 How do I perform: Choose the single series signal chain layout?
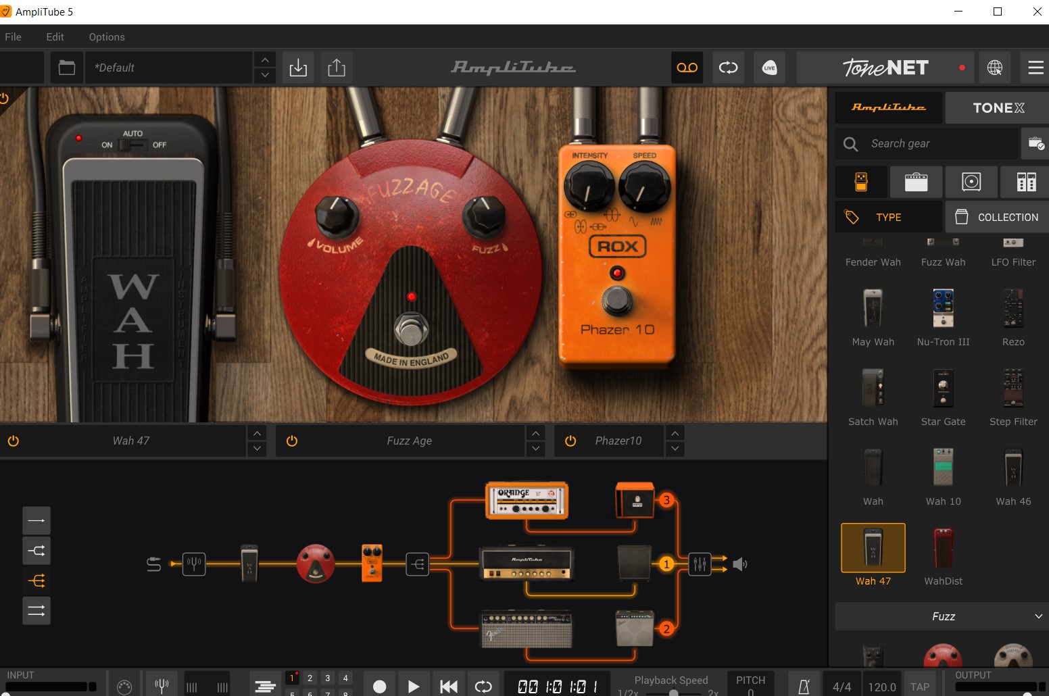[36, 520]
